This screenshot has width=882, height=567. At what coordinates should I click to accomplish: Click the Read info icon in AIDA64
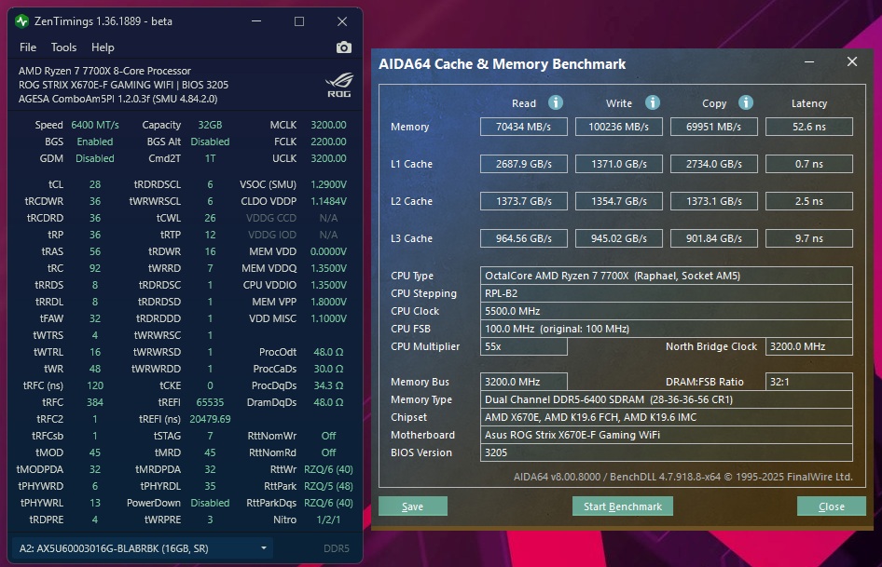point(555,102)
